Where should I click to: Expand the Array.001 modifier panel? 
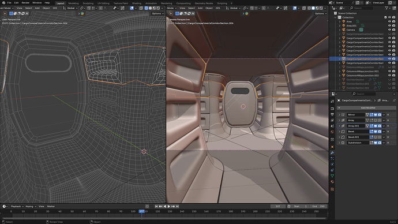339,126
